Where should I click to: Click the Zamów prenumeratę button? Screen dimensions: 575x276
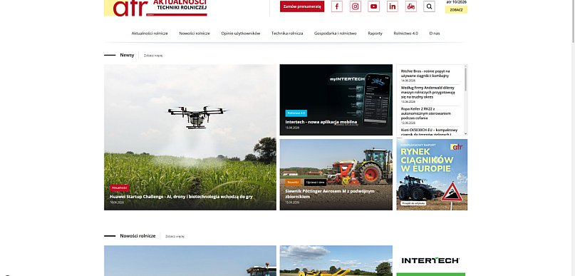(x=302, y=6)
